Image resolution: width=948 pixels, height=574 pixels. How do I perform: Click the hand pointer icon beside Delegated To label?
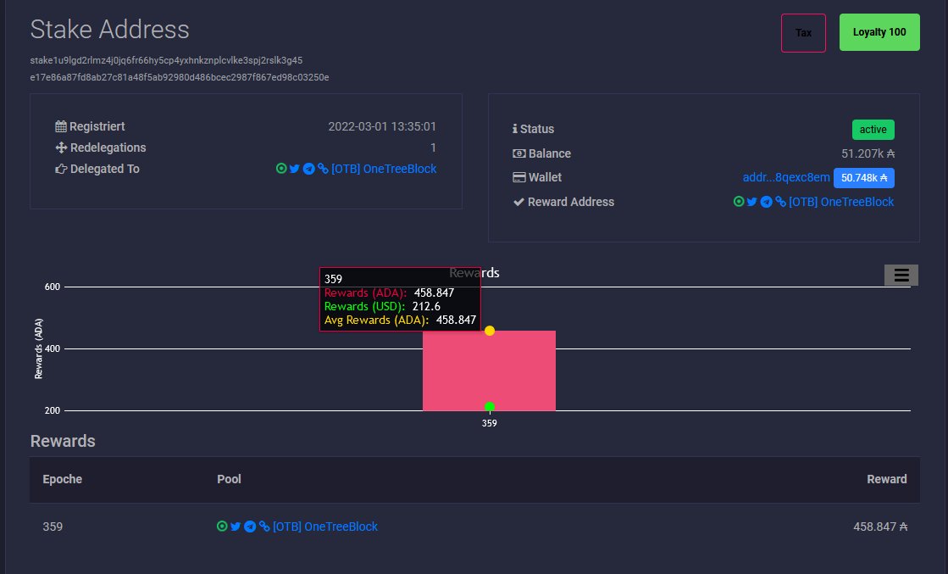click(x=61, y=169)
